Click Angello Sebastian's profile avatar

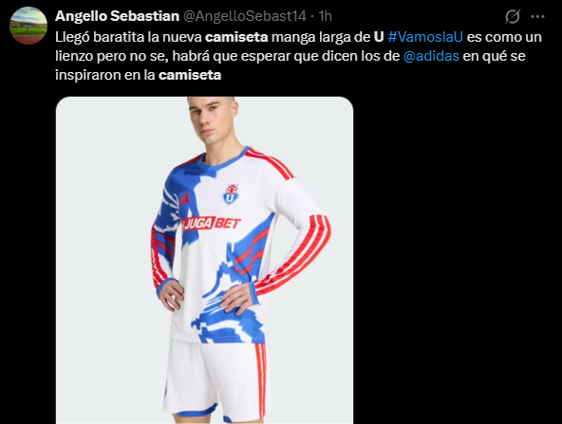(28, 26)
